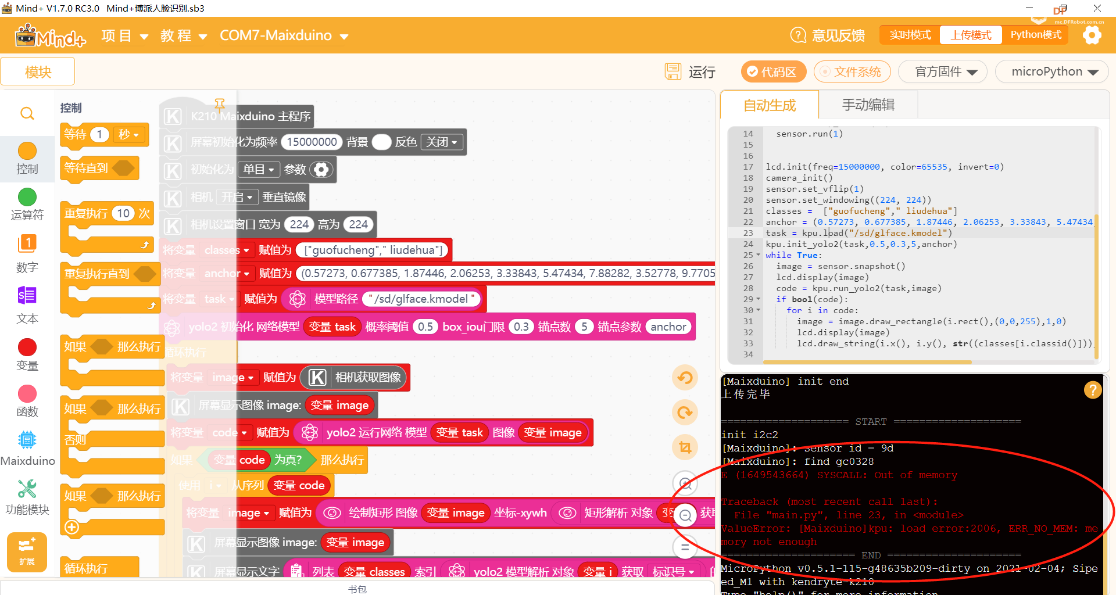Open the microPython dropdown
Image resolution: width=1116 pixels, height=595 pixels.
click(x=1052, y=71)
